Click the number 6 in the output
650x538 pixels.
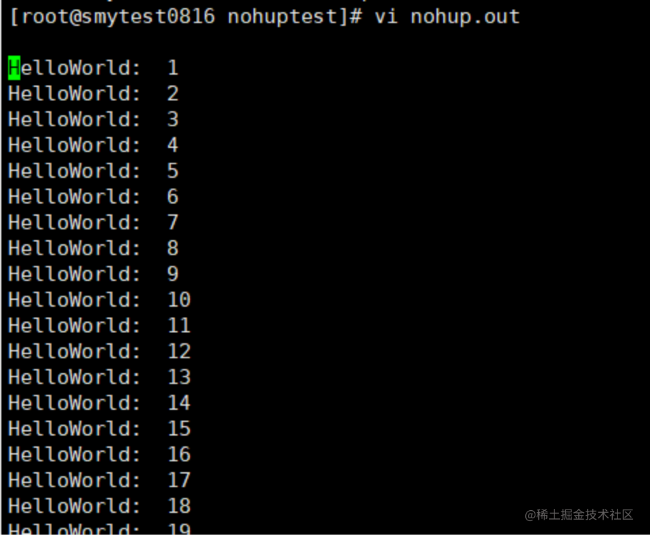tap(173, 197)
